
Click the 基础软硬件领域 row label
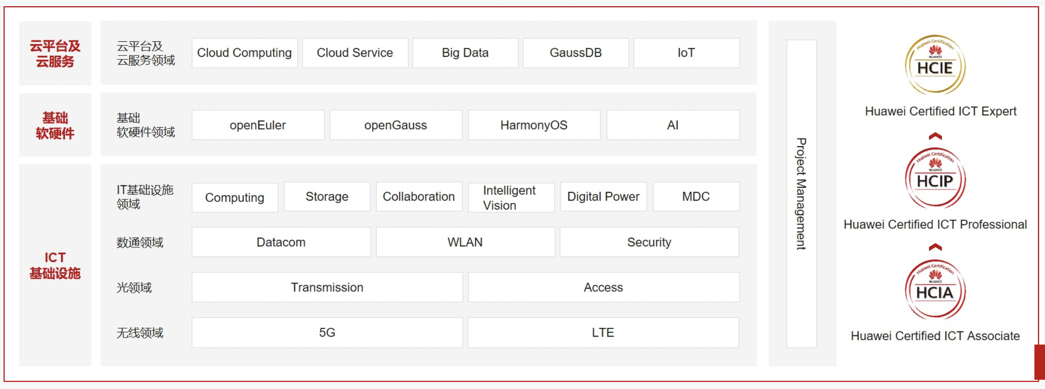146,125
